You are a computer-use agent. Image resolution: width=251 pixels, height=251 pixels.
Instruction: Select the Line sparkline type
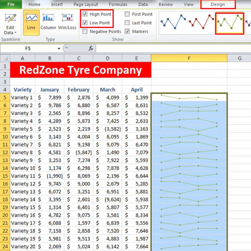[x=31, y=23]
